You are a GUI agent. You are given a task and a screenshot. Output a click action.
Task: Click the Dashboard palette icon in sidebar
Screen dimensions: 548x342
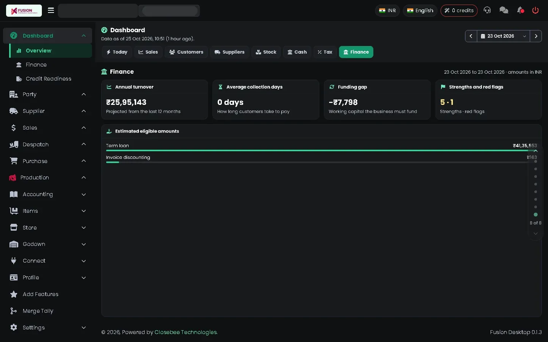[14, 36]
